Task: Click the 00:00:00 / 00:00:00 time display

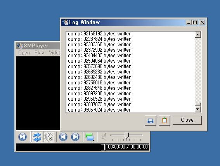Action: click(x=128, y=147)
